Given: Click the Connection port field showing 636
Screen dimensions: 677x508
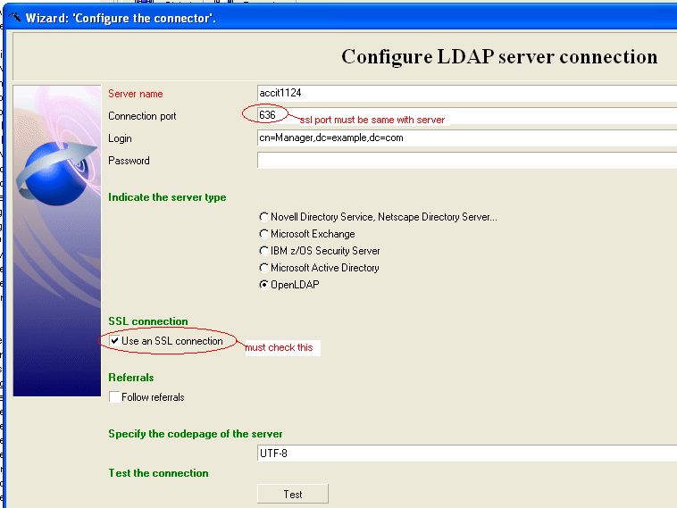Looking at the screenshot, I should 267,114.
